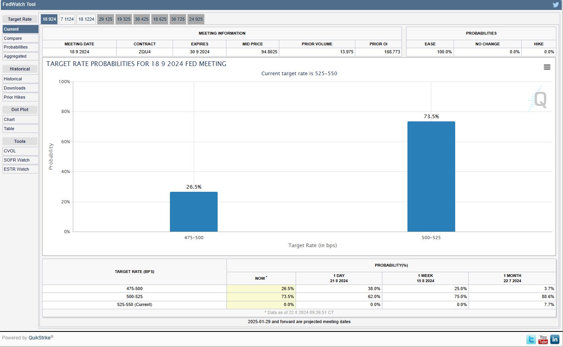This screenshot has height=347, width=563.
Task: Click the 3.7% 1 month probability cell
Action: click(x=512, y=289)
